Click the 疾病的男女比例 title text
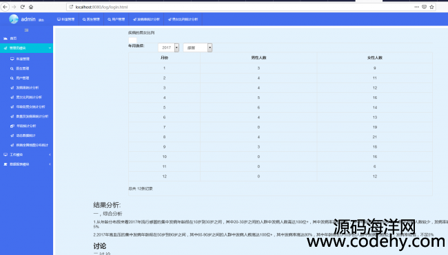Image resolution: width=448 pixels, height=255 pixels. click(141, 33)
